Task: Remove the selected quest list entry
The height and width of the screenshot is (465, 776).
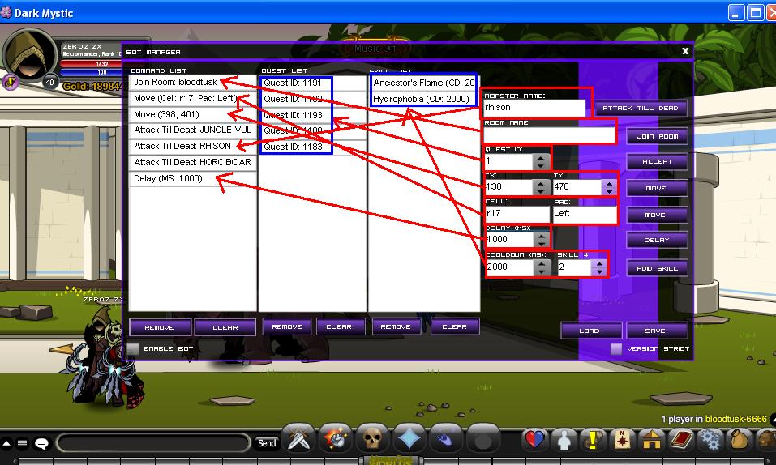Action: 287,326
